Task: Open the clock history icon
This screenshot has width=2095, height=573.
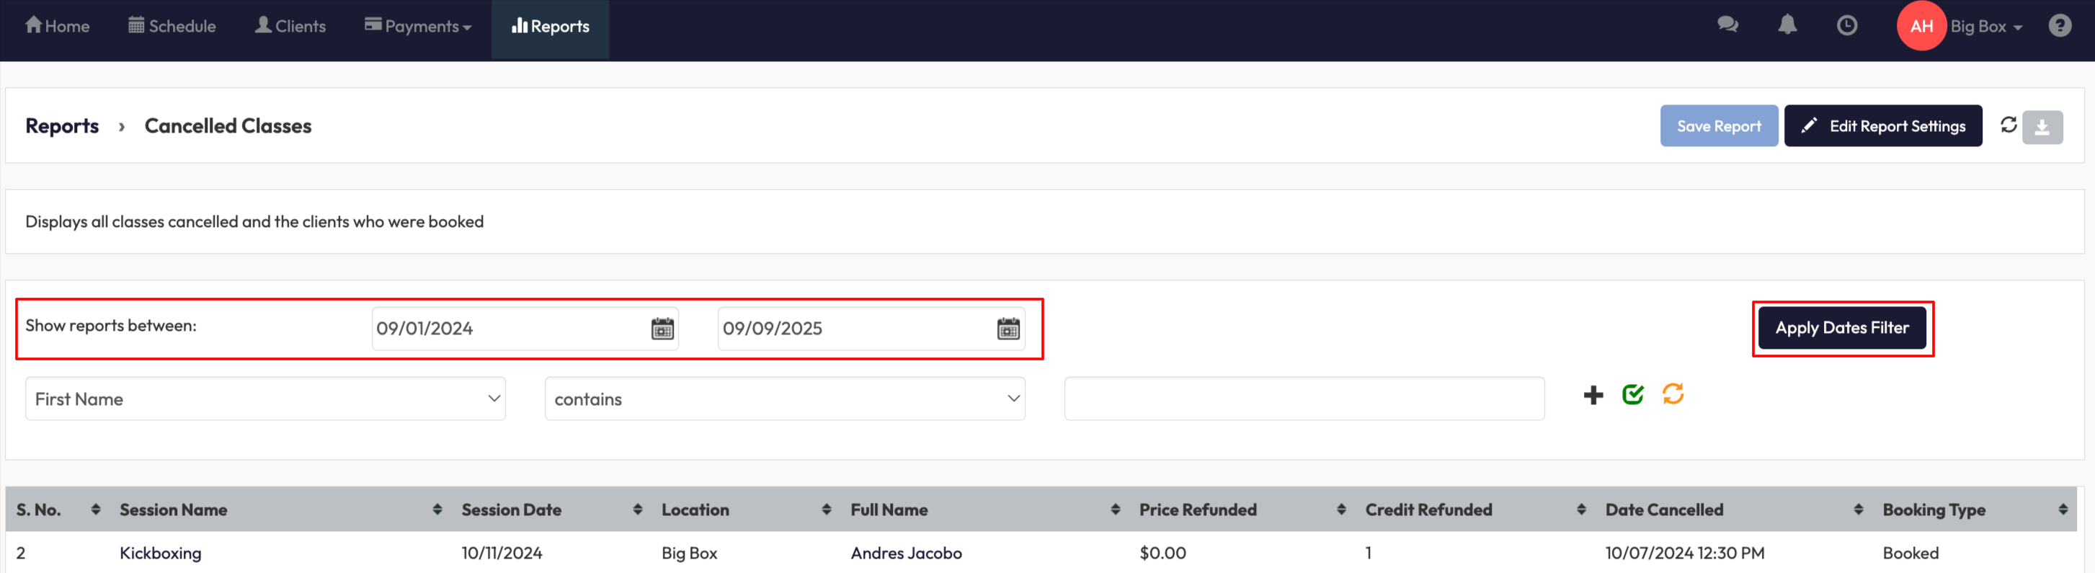Action: coord(1847,25)
